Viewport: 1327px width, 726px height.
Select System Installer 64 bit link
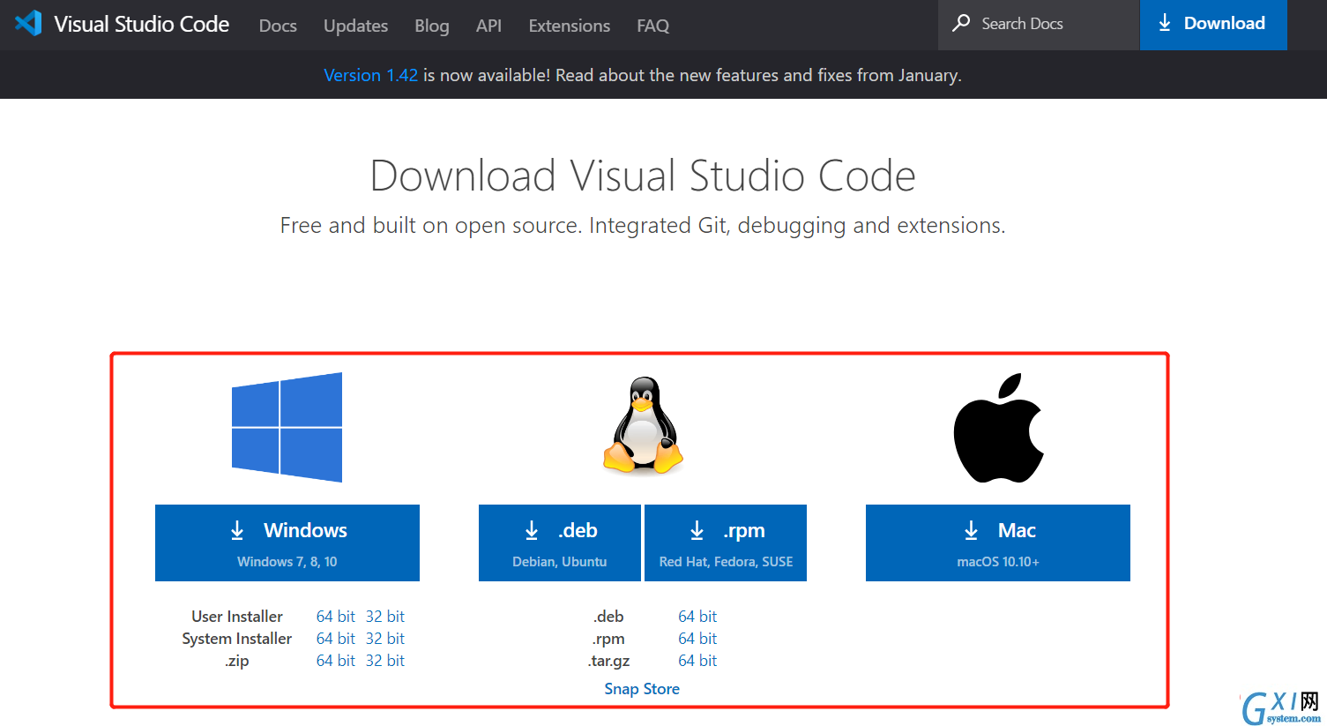tap(336, 638)
